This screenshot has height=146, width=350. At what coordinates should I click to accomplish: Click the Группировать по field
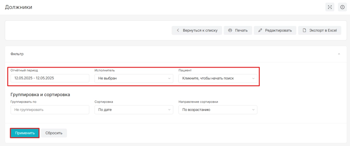pyautogui.click(x=50, y=109)
